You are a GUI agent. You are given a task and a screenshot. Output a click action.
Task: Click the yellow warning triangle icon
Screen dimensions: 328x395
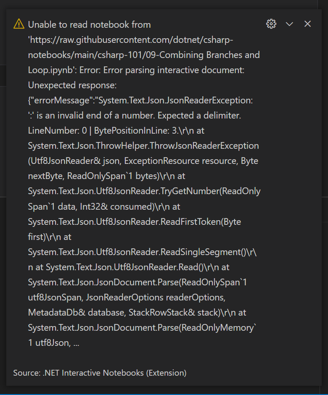click(x=19, y=24)
